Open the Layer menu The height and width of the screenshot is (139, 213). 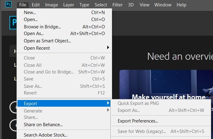(x=68, y=5)
